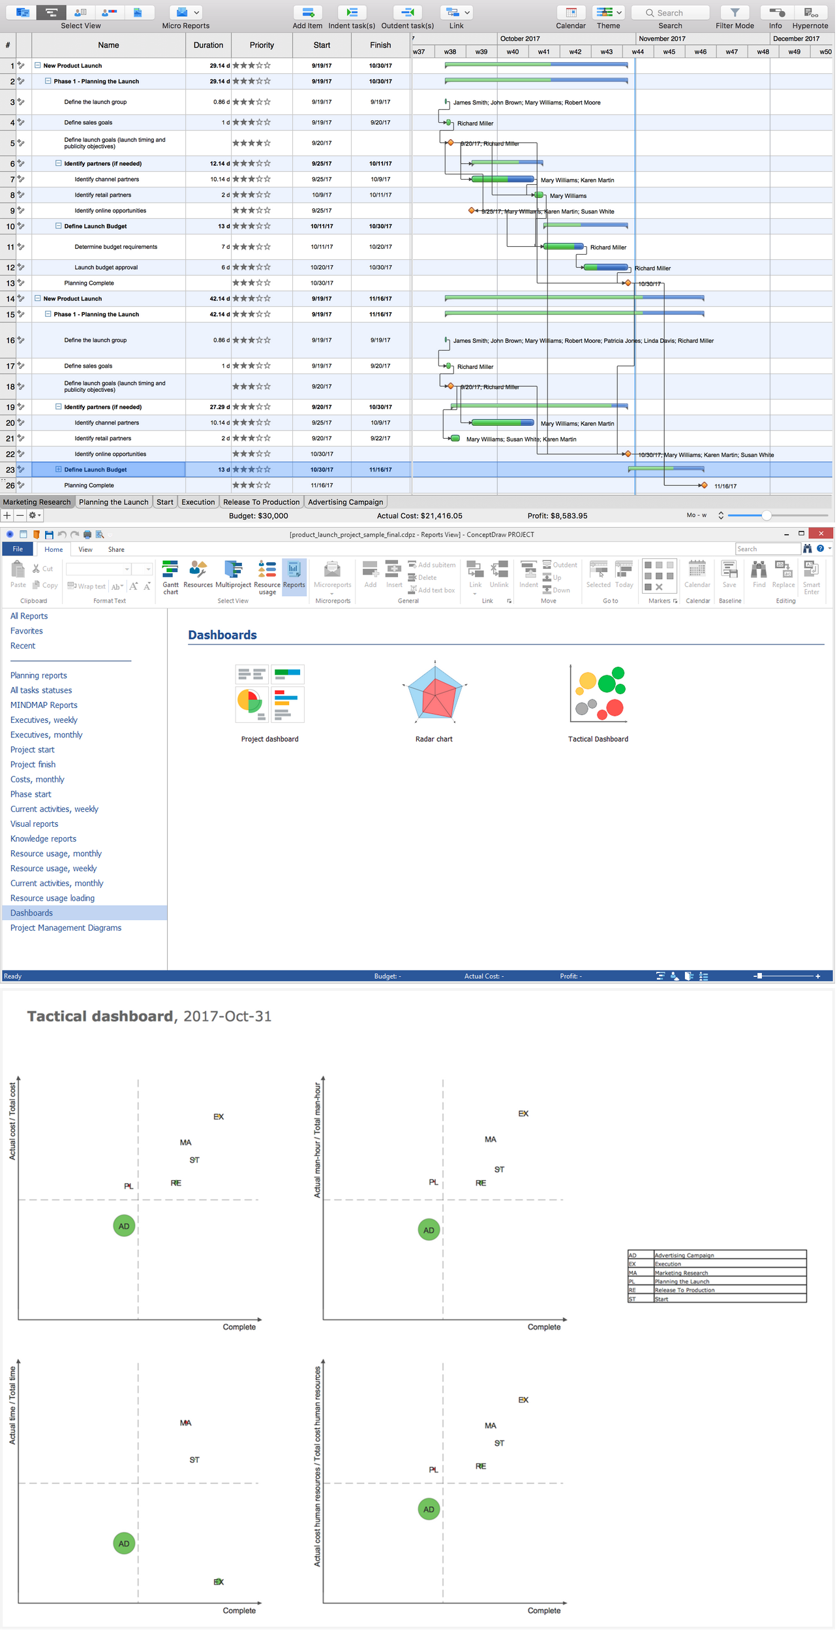Open the File ribbon tab
Screen dimensions: 837x1630
click(x=18, y=551)
